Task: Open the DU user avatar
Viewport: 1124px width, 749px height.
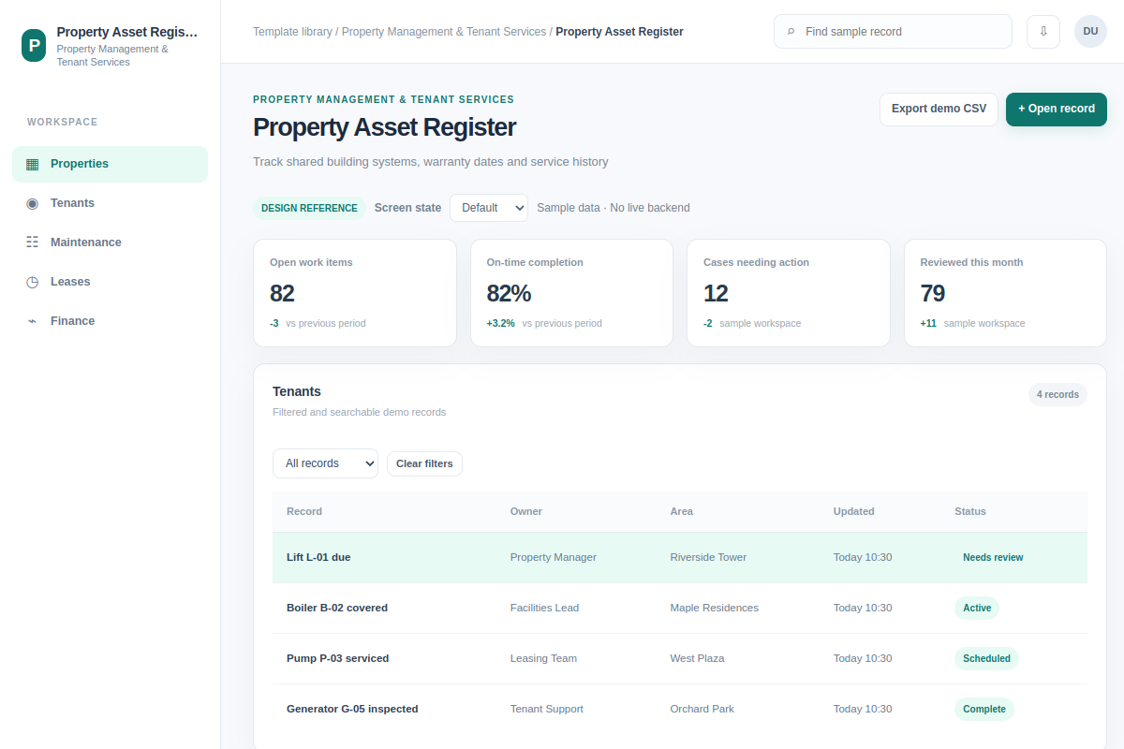Action: [1090, 31]
